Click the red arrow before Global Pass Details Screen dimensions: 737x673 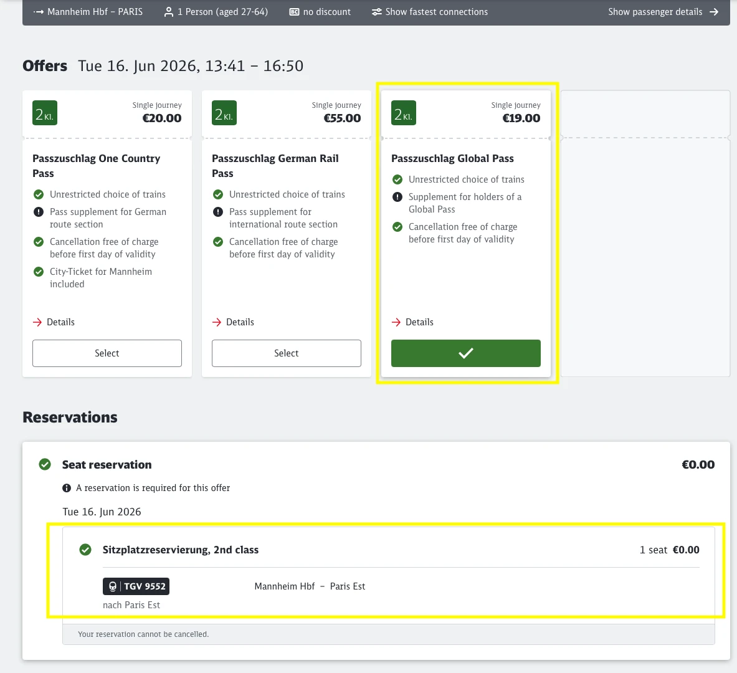(396, 322)
